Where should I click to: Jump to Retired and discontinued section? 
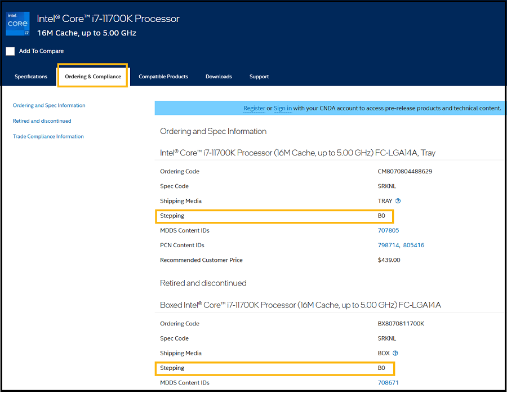click(x=42, y=121)
